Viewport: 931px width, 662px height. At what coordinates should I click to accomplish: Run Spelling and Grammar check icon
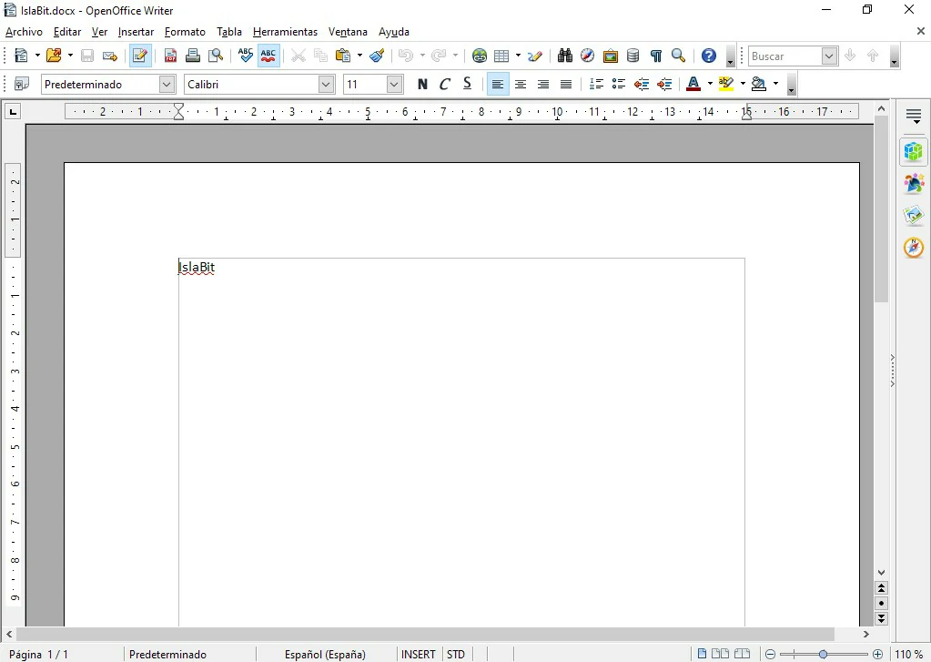245,56
